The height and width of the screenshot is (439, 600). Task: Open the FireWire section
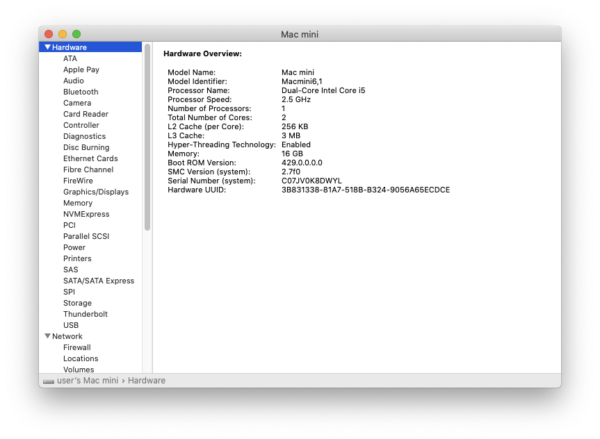point(78,181)
